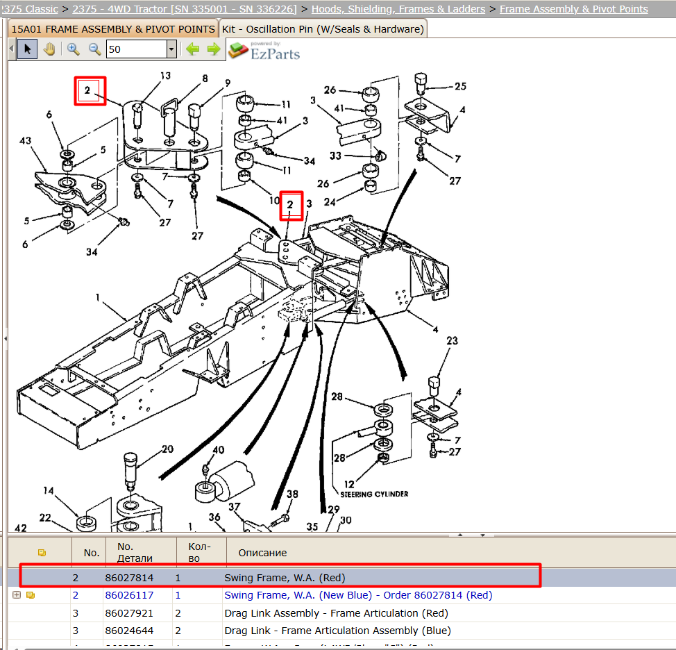Click callout 24 in the diagram
The width and height of the screenshot is (676, 650).
[330, 202]
